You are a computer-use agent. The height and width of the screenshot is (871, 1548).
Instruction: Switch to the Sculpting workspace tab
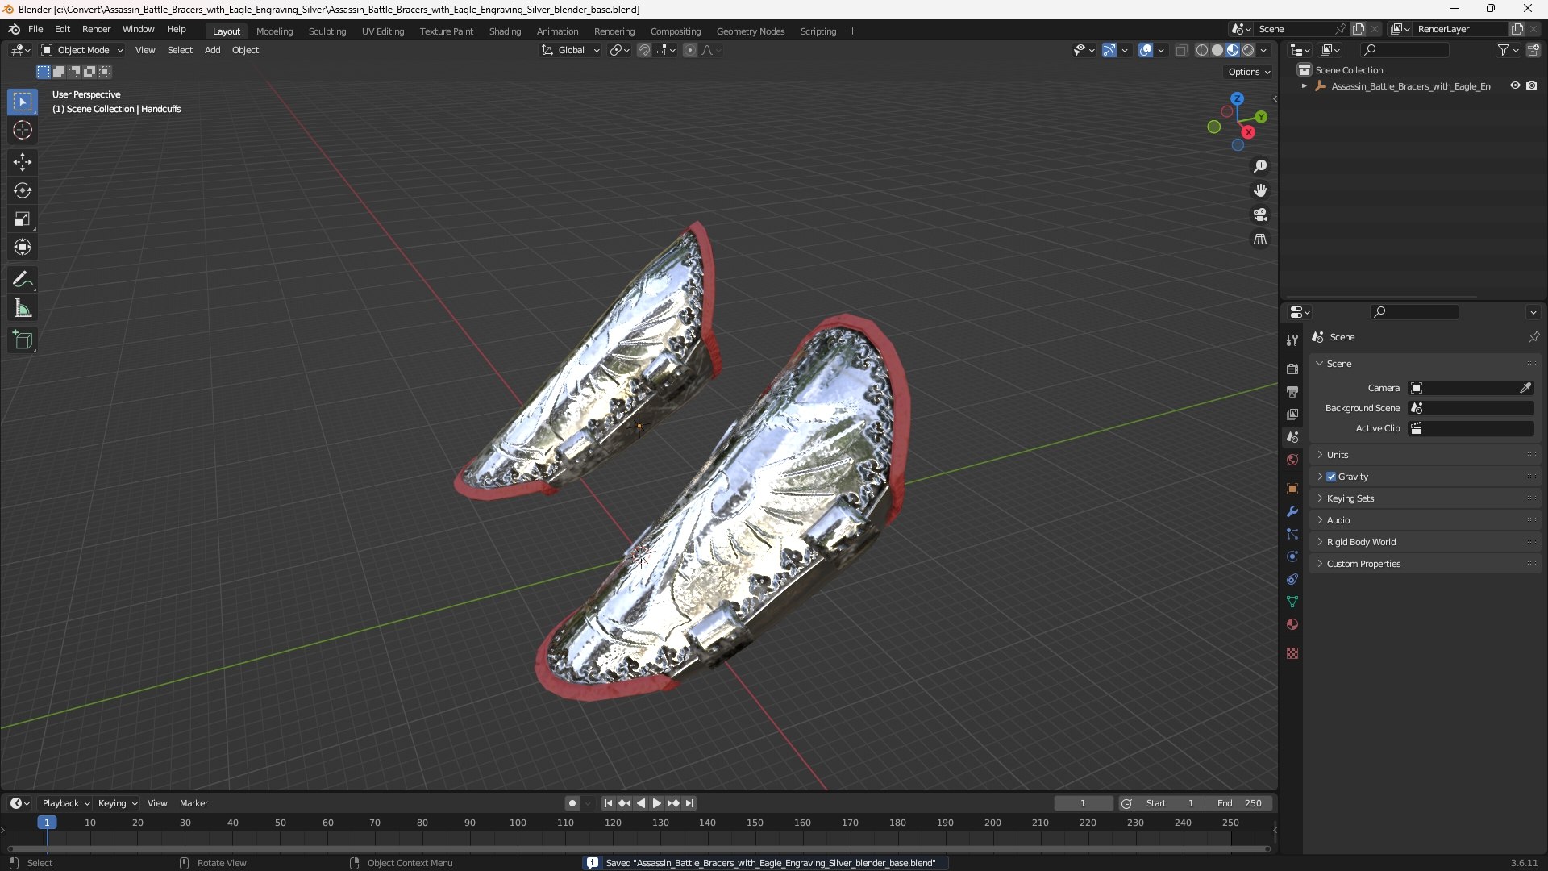[327, 31]
